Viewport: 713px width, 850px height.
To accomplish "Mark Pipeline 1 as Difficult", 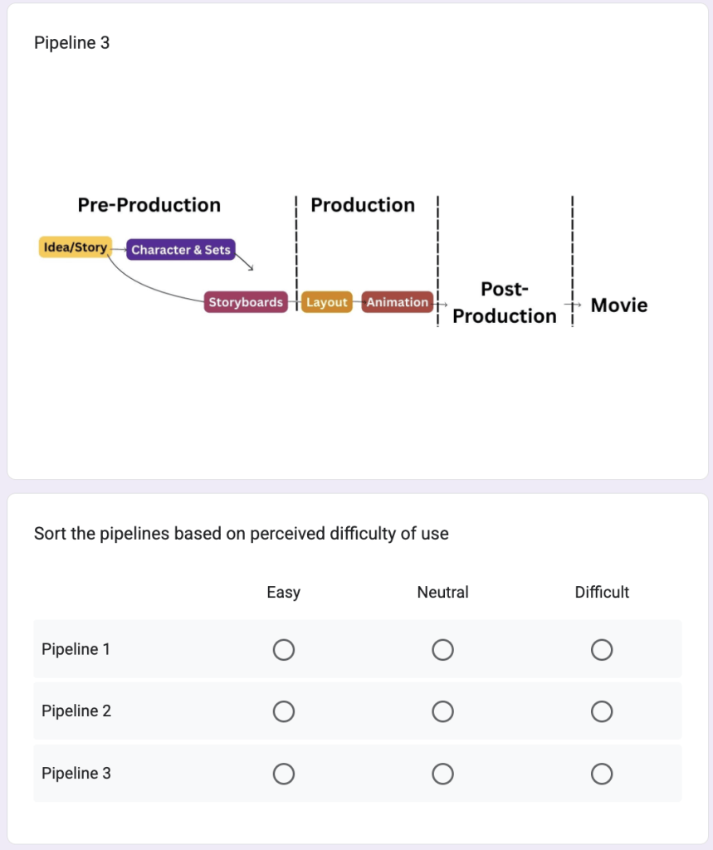I will point(602,649).
